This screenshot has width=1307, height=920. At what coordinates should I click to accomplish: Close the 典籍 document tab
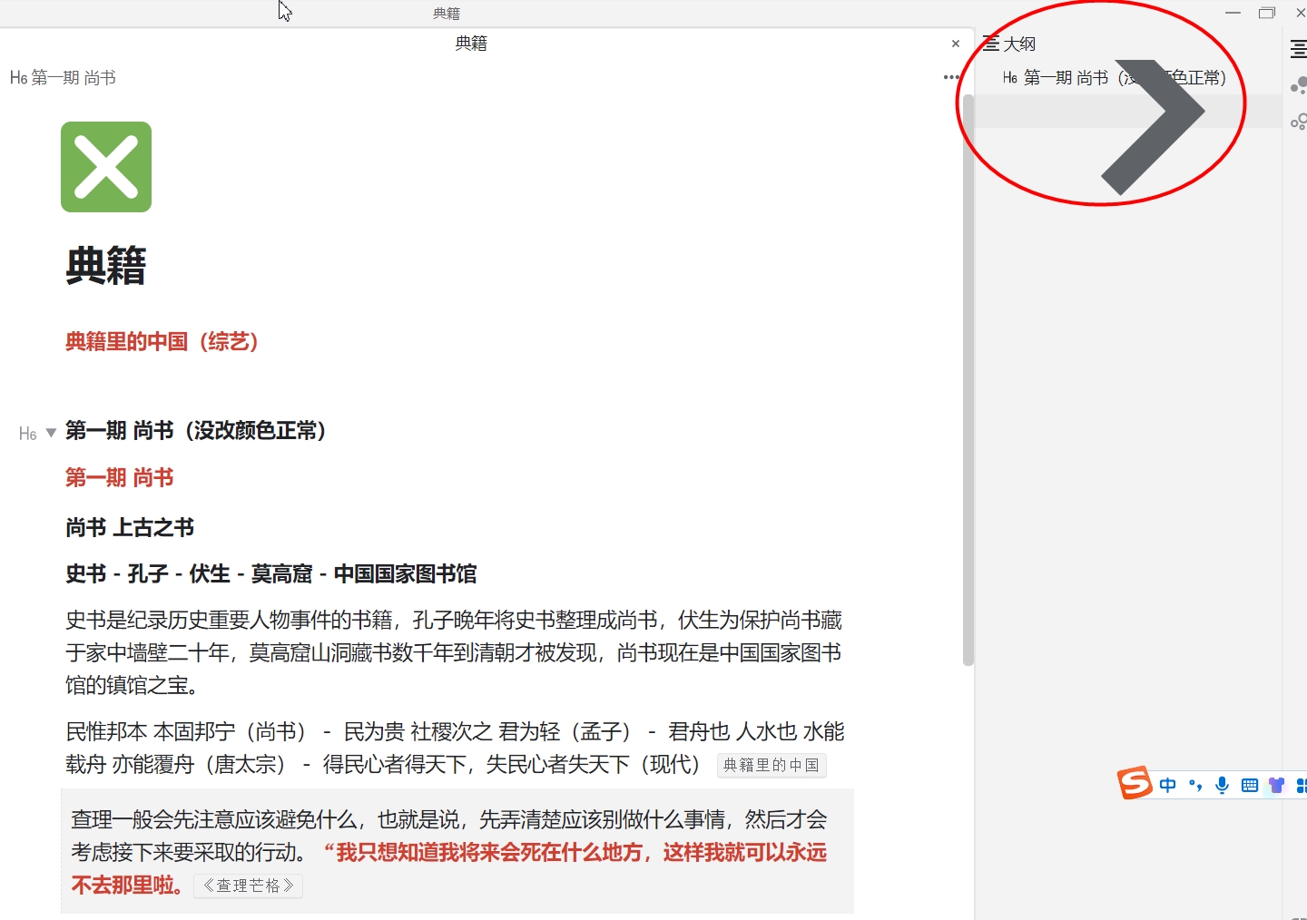tap(955, 44)
